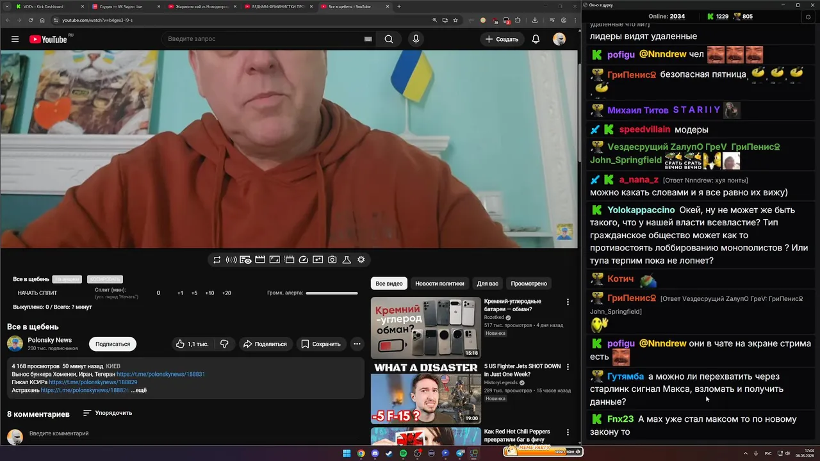Like the video with thumbs up

click(192, 344)
